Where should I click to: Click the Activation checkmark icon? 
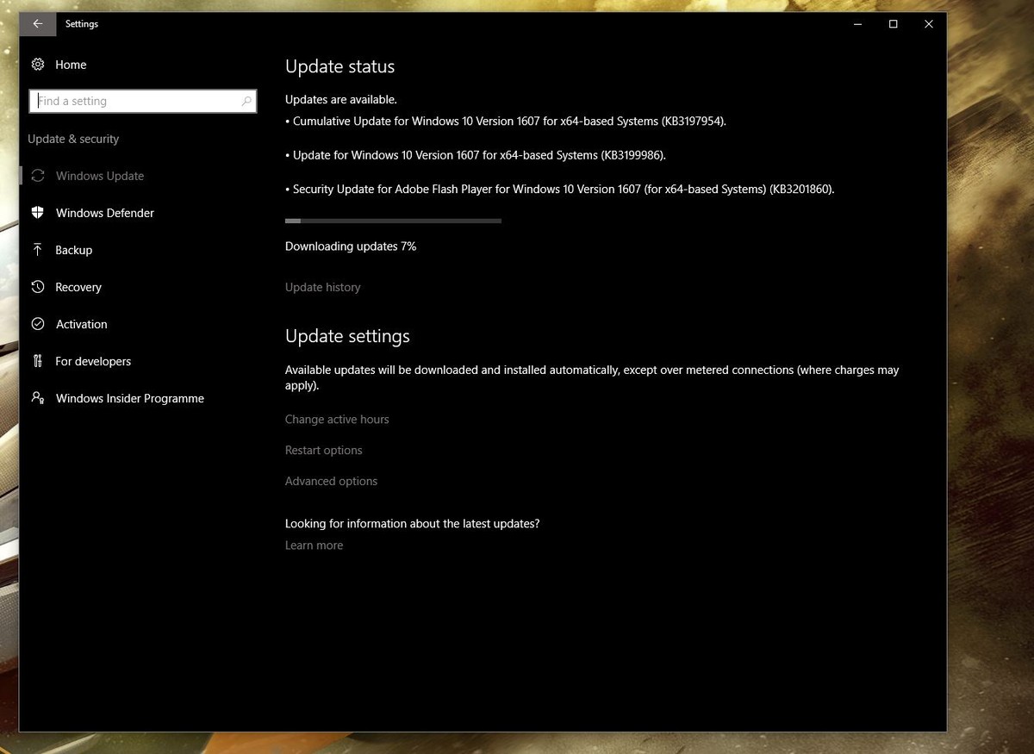pyautogui.click(x=38, y=324)
